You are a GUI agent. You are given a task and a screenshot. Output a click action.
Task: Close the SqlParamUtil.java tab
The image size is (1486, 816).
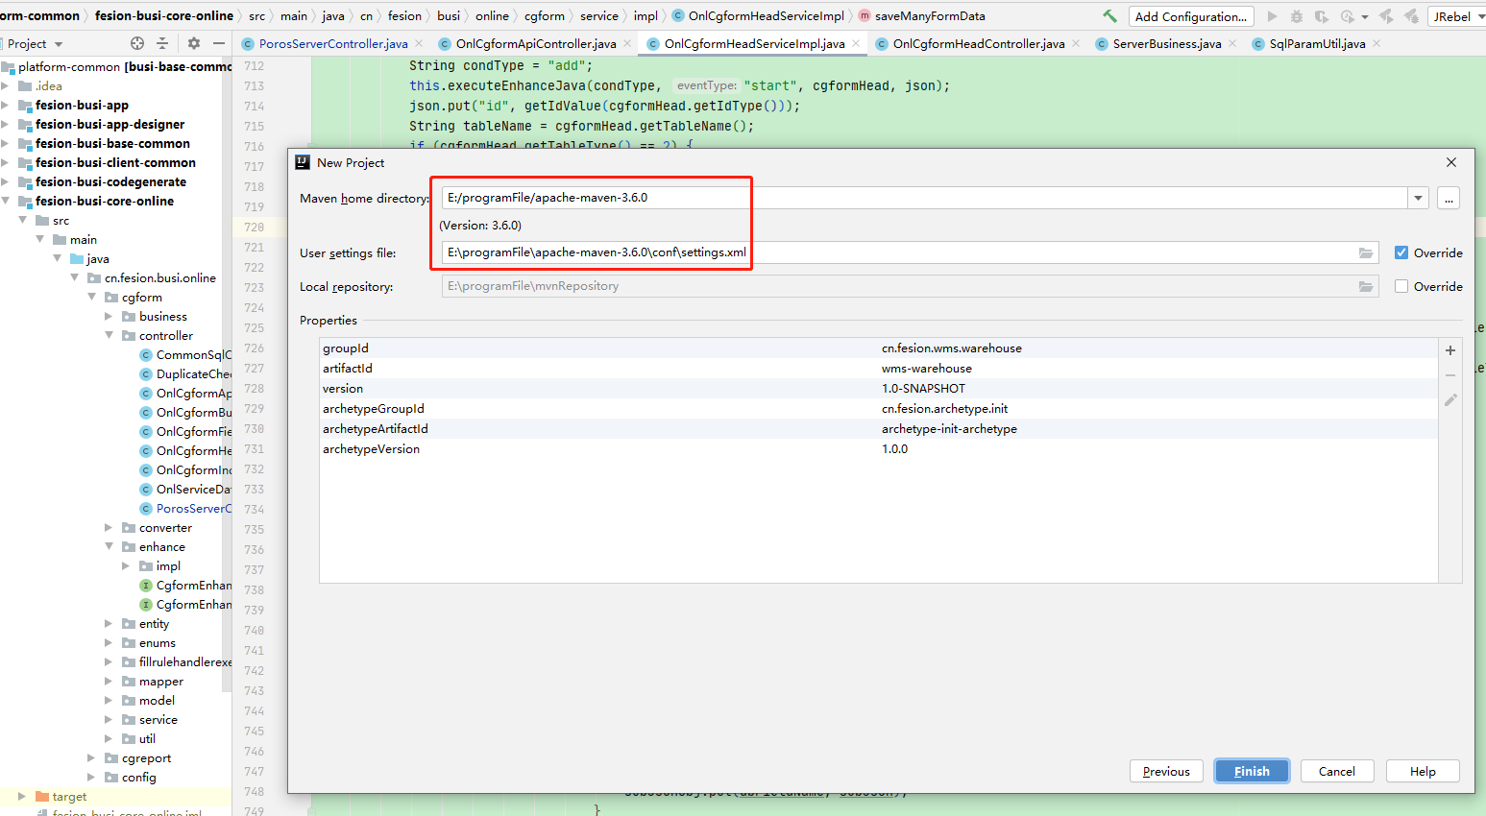[x=1376, y=43]
